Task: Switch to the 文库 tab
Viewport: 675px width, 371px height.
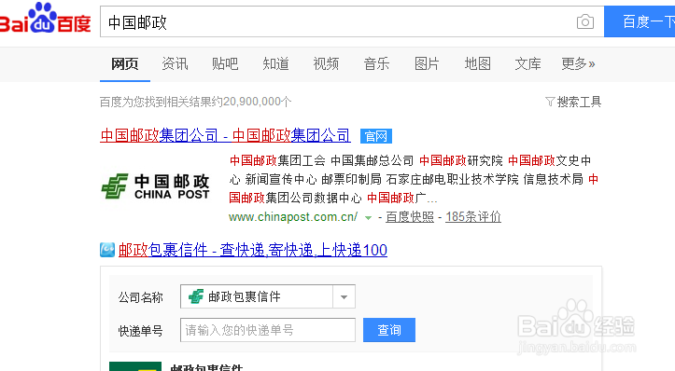Action: (527, 64)
